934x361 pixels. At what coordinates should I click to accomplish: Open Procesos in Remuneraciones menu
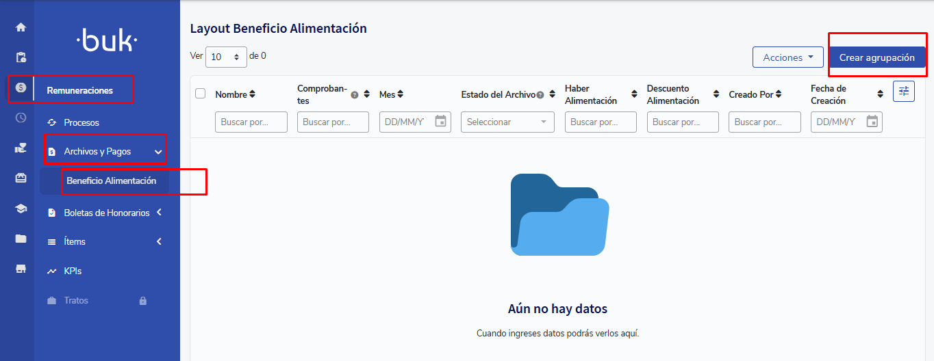(81, 122)
